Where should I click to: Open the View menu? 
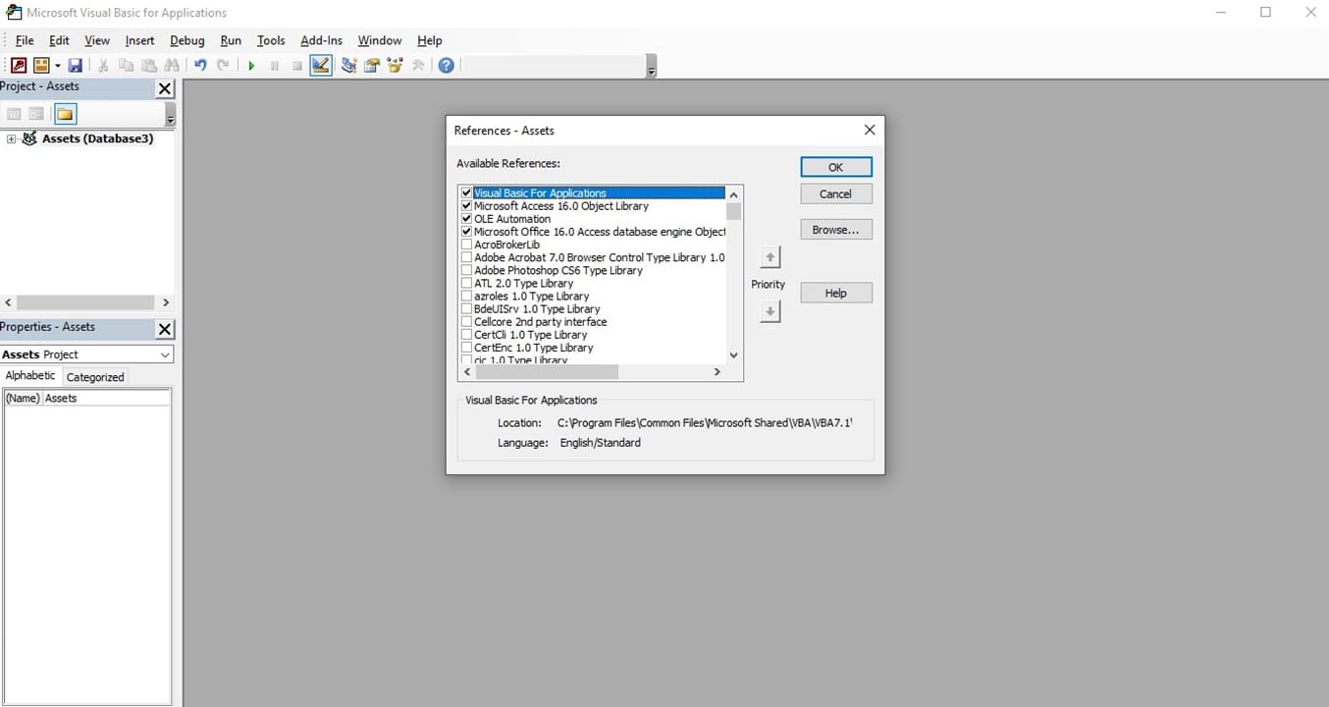(97, 40)
